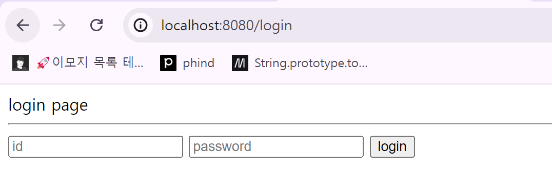Viewport: 552px width, 190px height.
Task: Open the bookmark with the portrait avatar favicon
Action: point(21,63)
